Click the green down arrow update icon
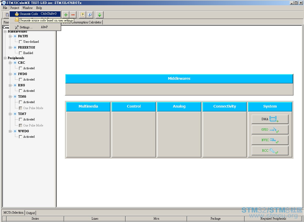 [100, 15]
